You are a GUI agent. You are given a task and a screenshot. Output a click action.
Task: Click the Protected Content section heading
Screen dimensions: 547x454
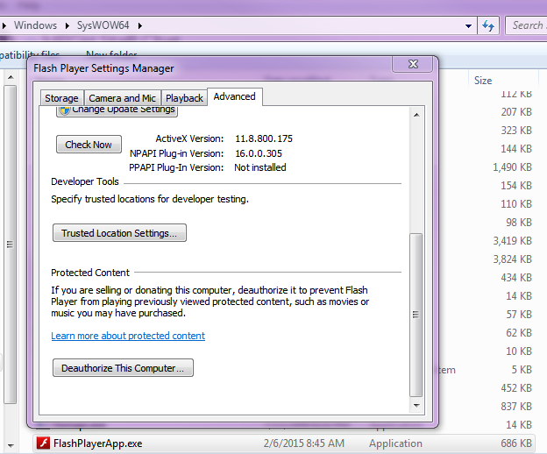90,273
